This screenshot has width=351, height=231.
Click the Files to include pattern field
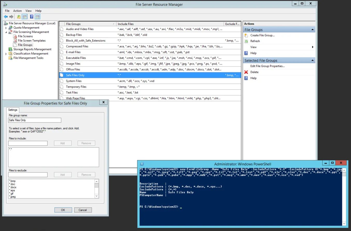28,143
